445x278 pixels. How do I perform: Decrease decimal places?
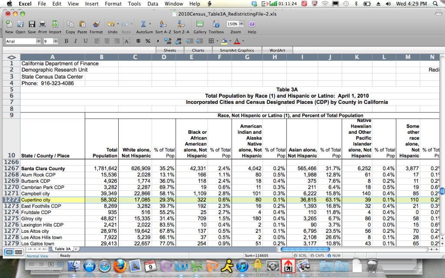pos(178,41)
